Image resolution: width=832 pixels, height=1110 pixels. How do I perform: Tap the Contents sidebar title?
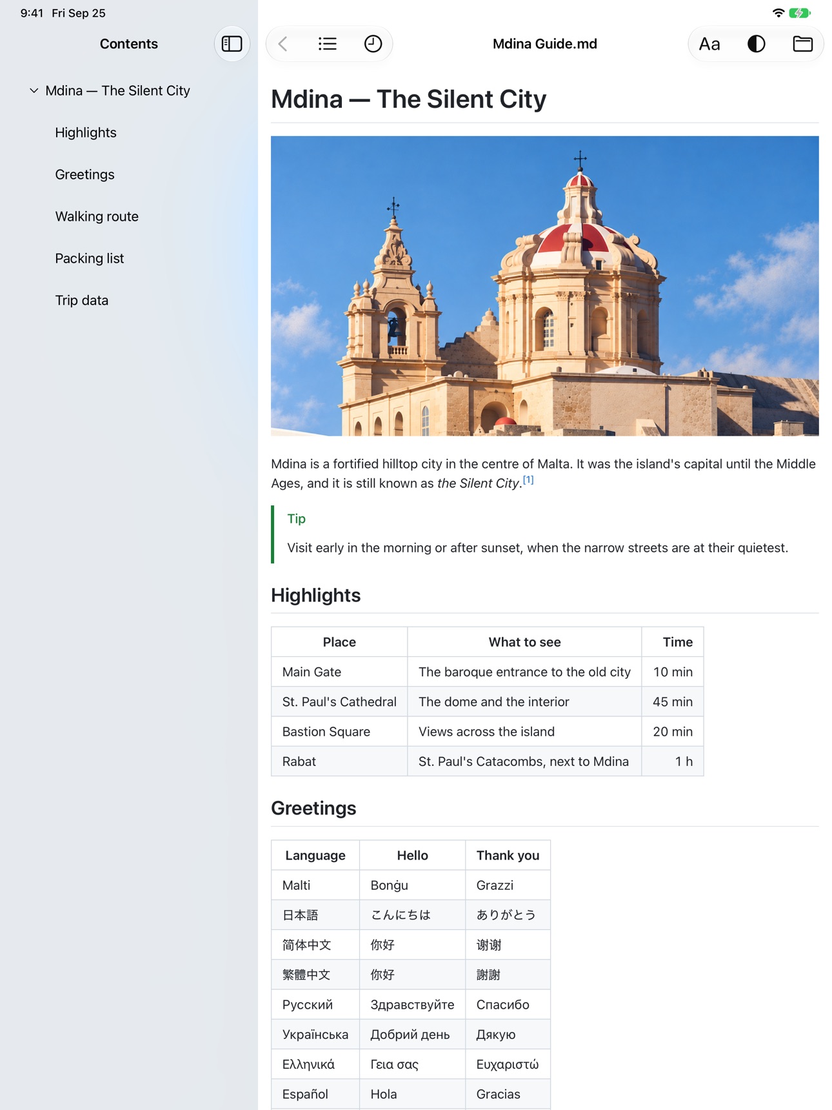pos(129,44)
